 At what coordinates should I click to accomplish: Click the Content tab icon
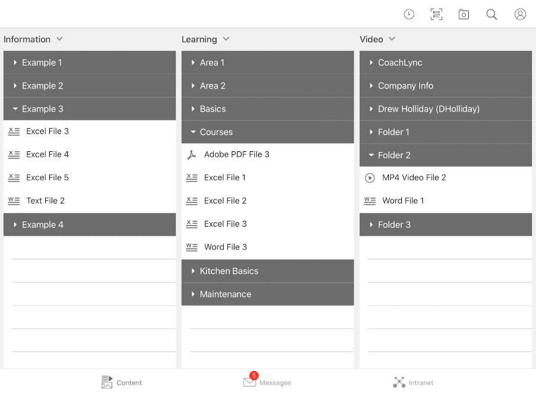107,382
